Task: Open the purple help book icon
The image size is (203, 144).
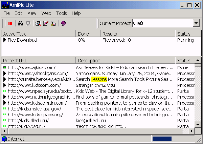Action: tap(63, 23)
